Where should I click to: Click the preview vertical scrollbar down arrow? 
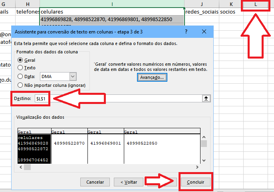click(204, 160)
